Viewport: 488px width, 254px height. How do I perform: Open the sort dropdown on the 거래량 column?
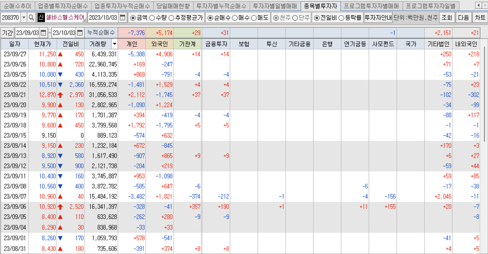click(114, 44)
